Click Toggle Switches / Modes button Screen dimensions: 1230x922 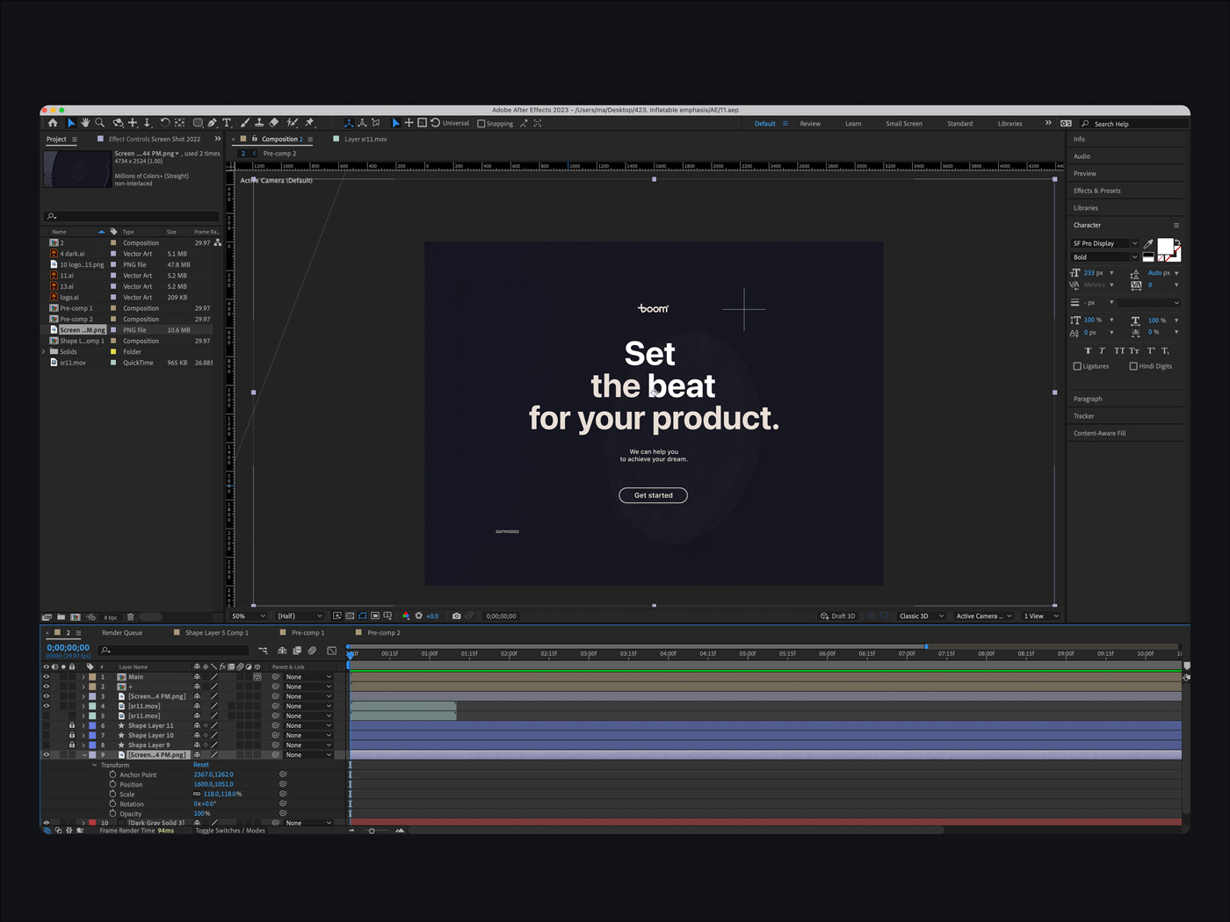(230, 831)
